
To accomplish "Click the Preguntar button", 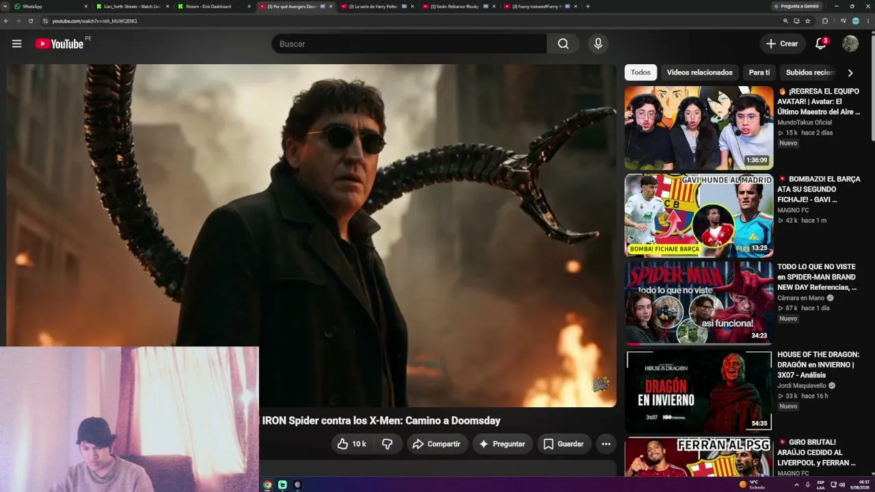I will click(502, 444).
